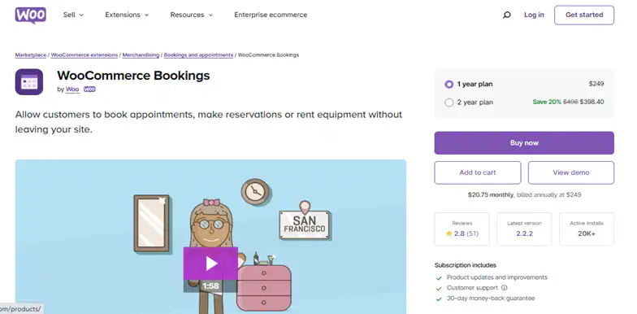Click the Log in link

click(x=534, y=15)
